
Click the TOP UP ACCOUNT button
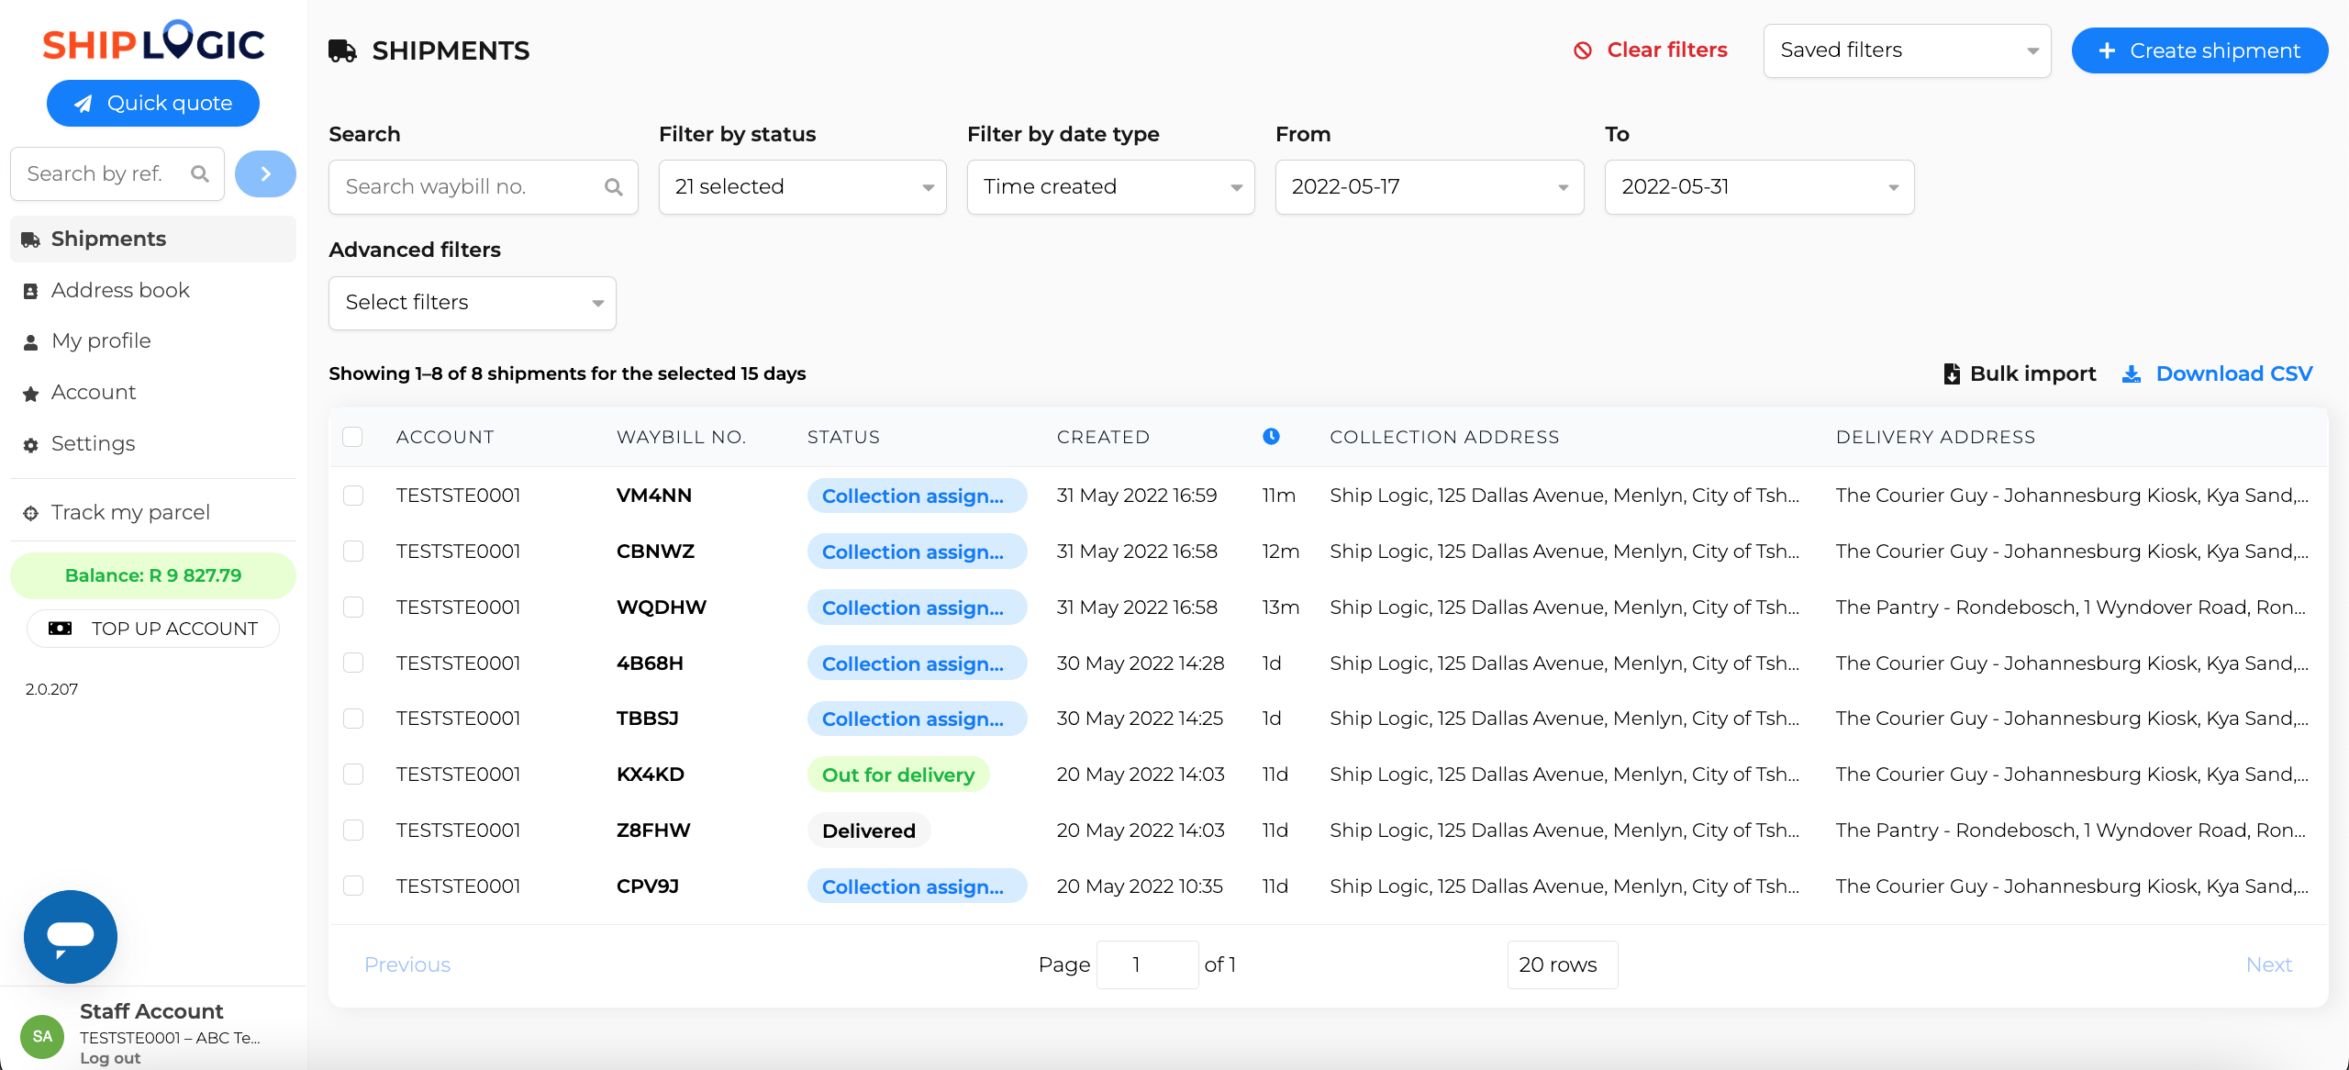click(153, 629)
